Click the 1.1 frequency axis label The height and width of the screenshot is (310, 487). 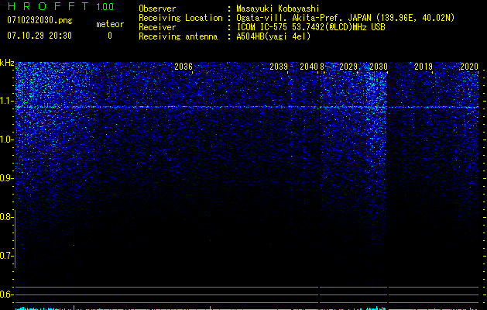click(6, 101)
